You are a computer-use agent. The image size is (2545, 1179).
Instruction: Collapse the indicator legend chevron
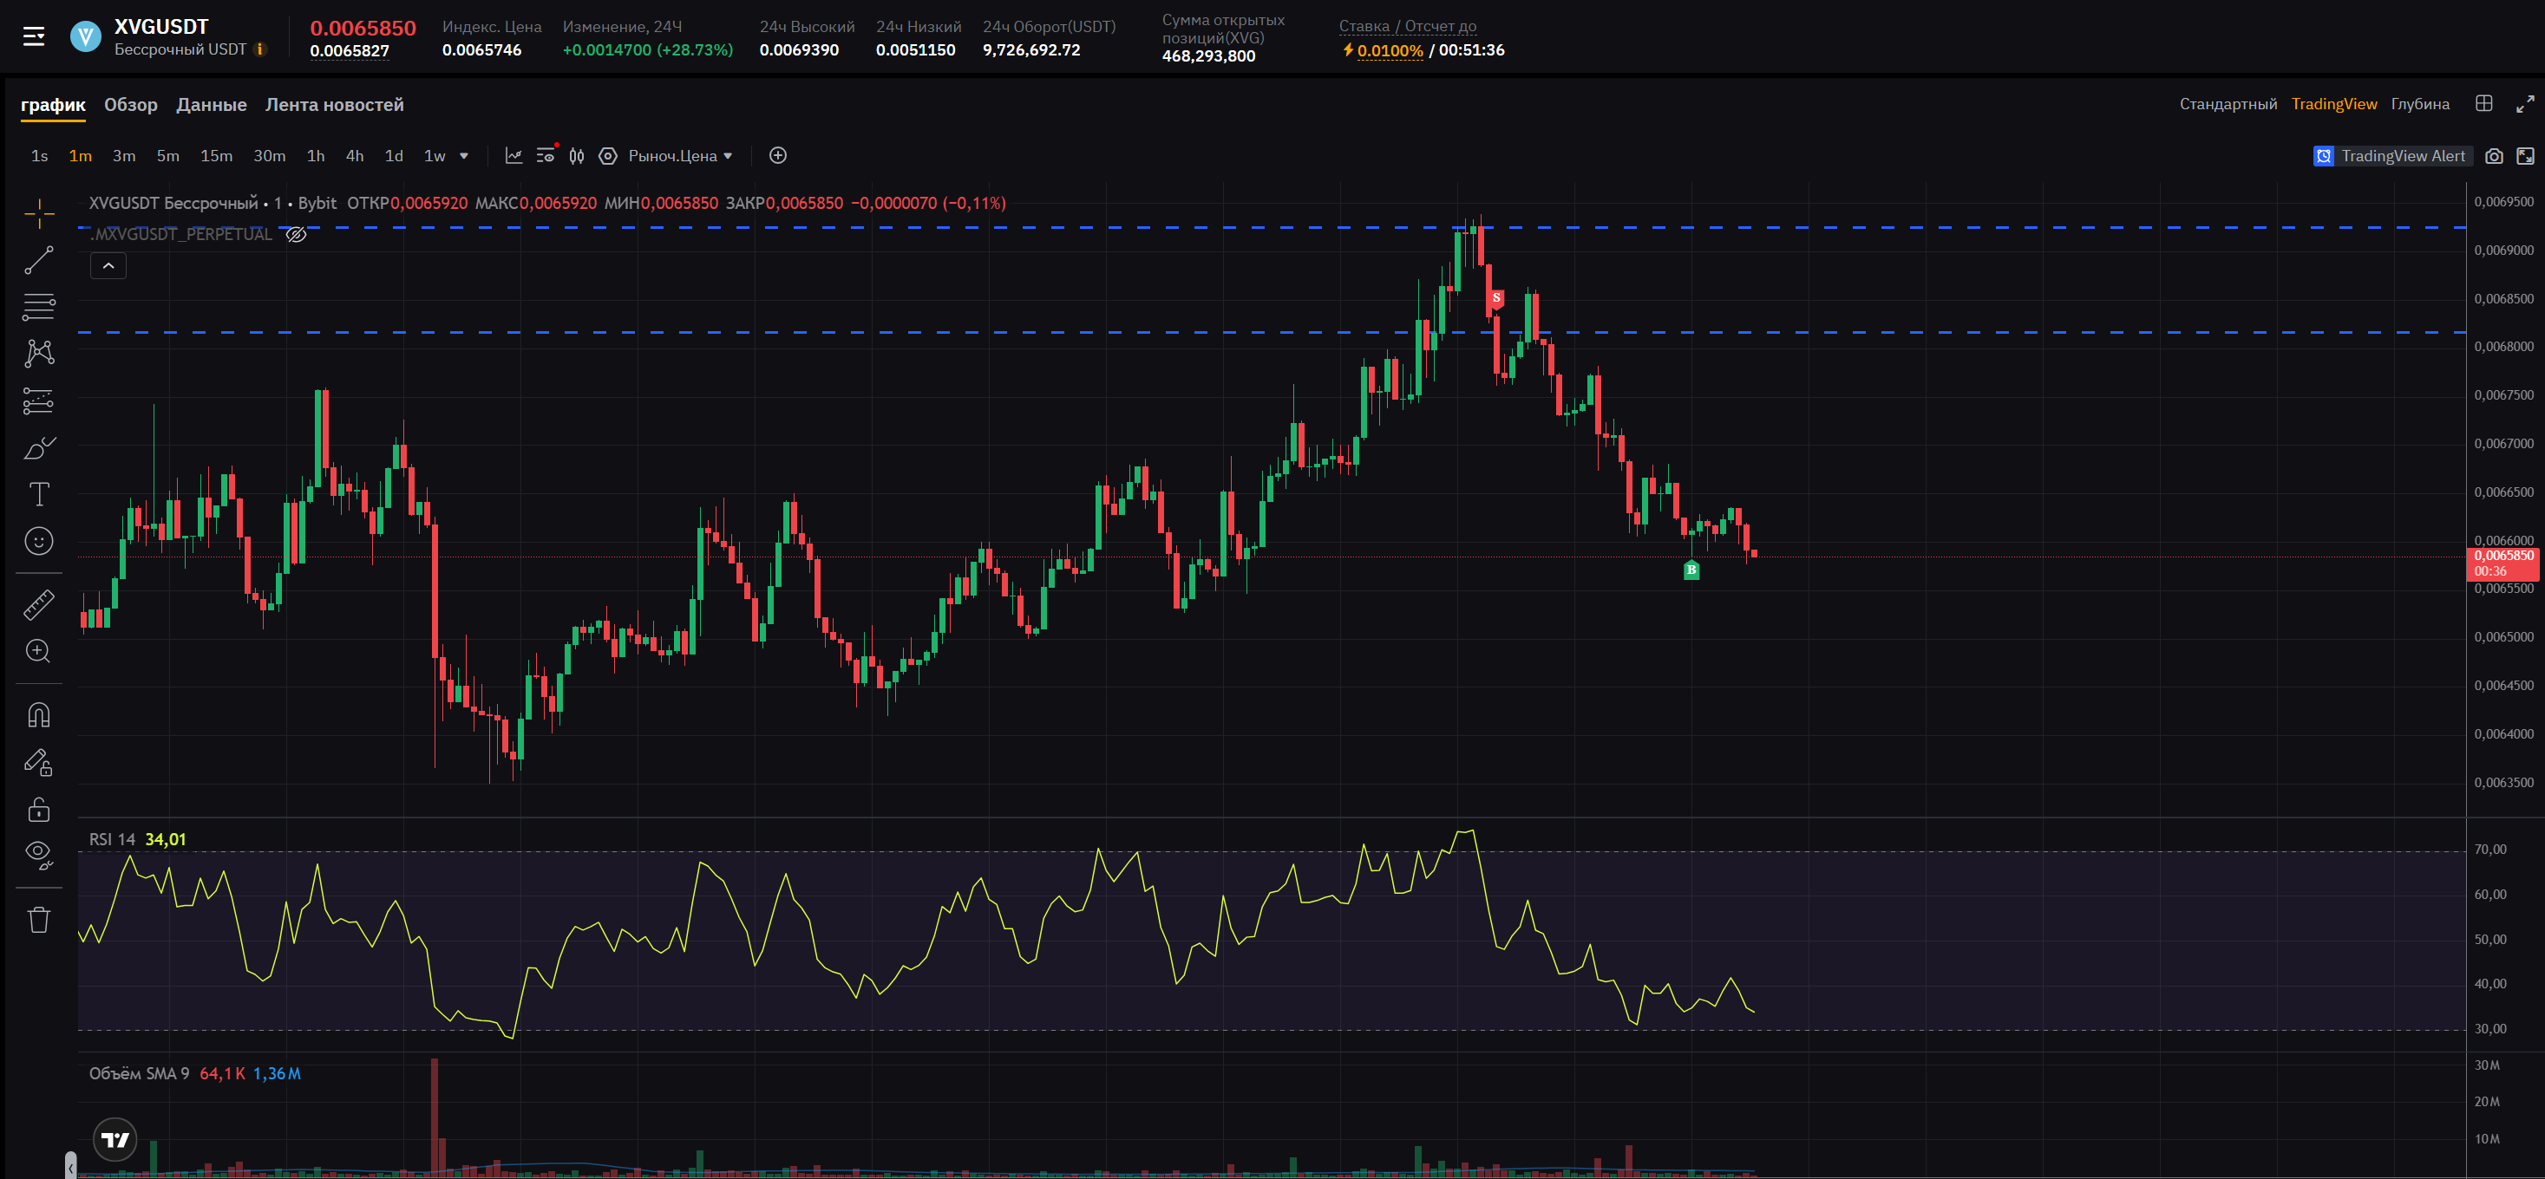108,267
